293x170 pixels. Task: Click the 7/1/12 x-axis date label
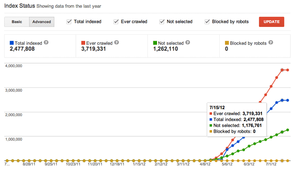pyautogui.click(x=271, y=164)
